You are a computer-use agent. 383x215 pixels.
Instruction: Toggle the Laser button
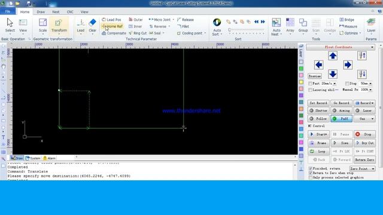[x=364, y=110]
